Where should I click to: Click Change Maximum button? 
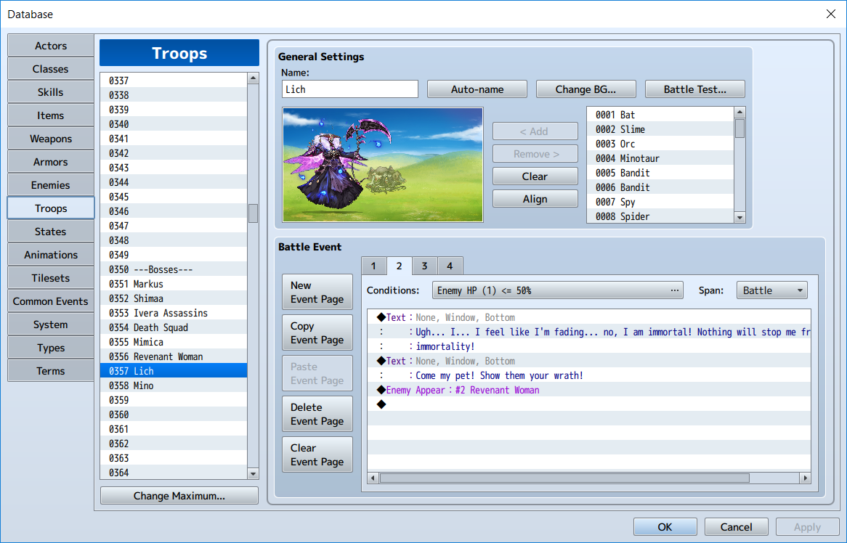tap(179, 496)
